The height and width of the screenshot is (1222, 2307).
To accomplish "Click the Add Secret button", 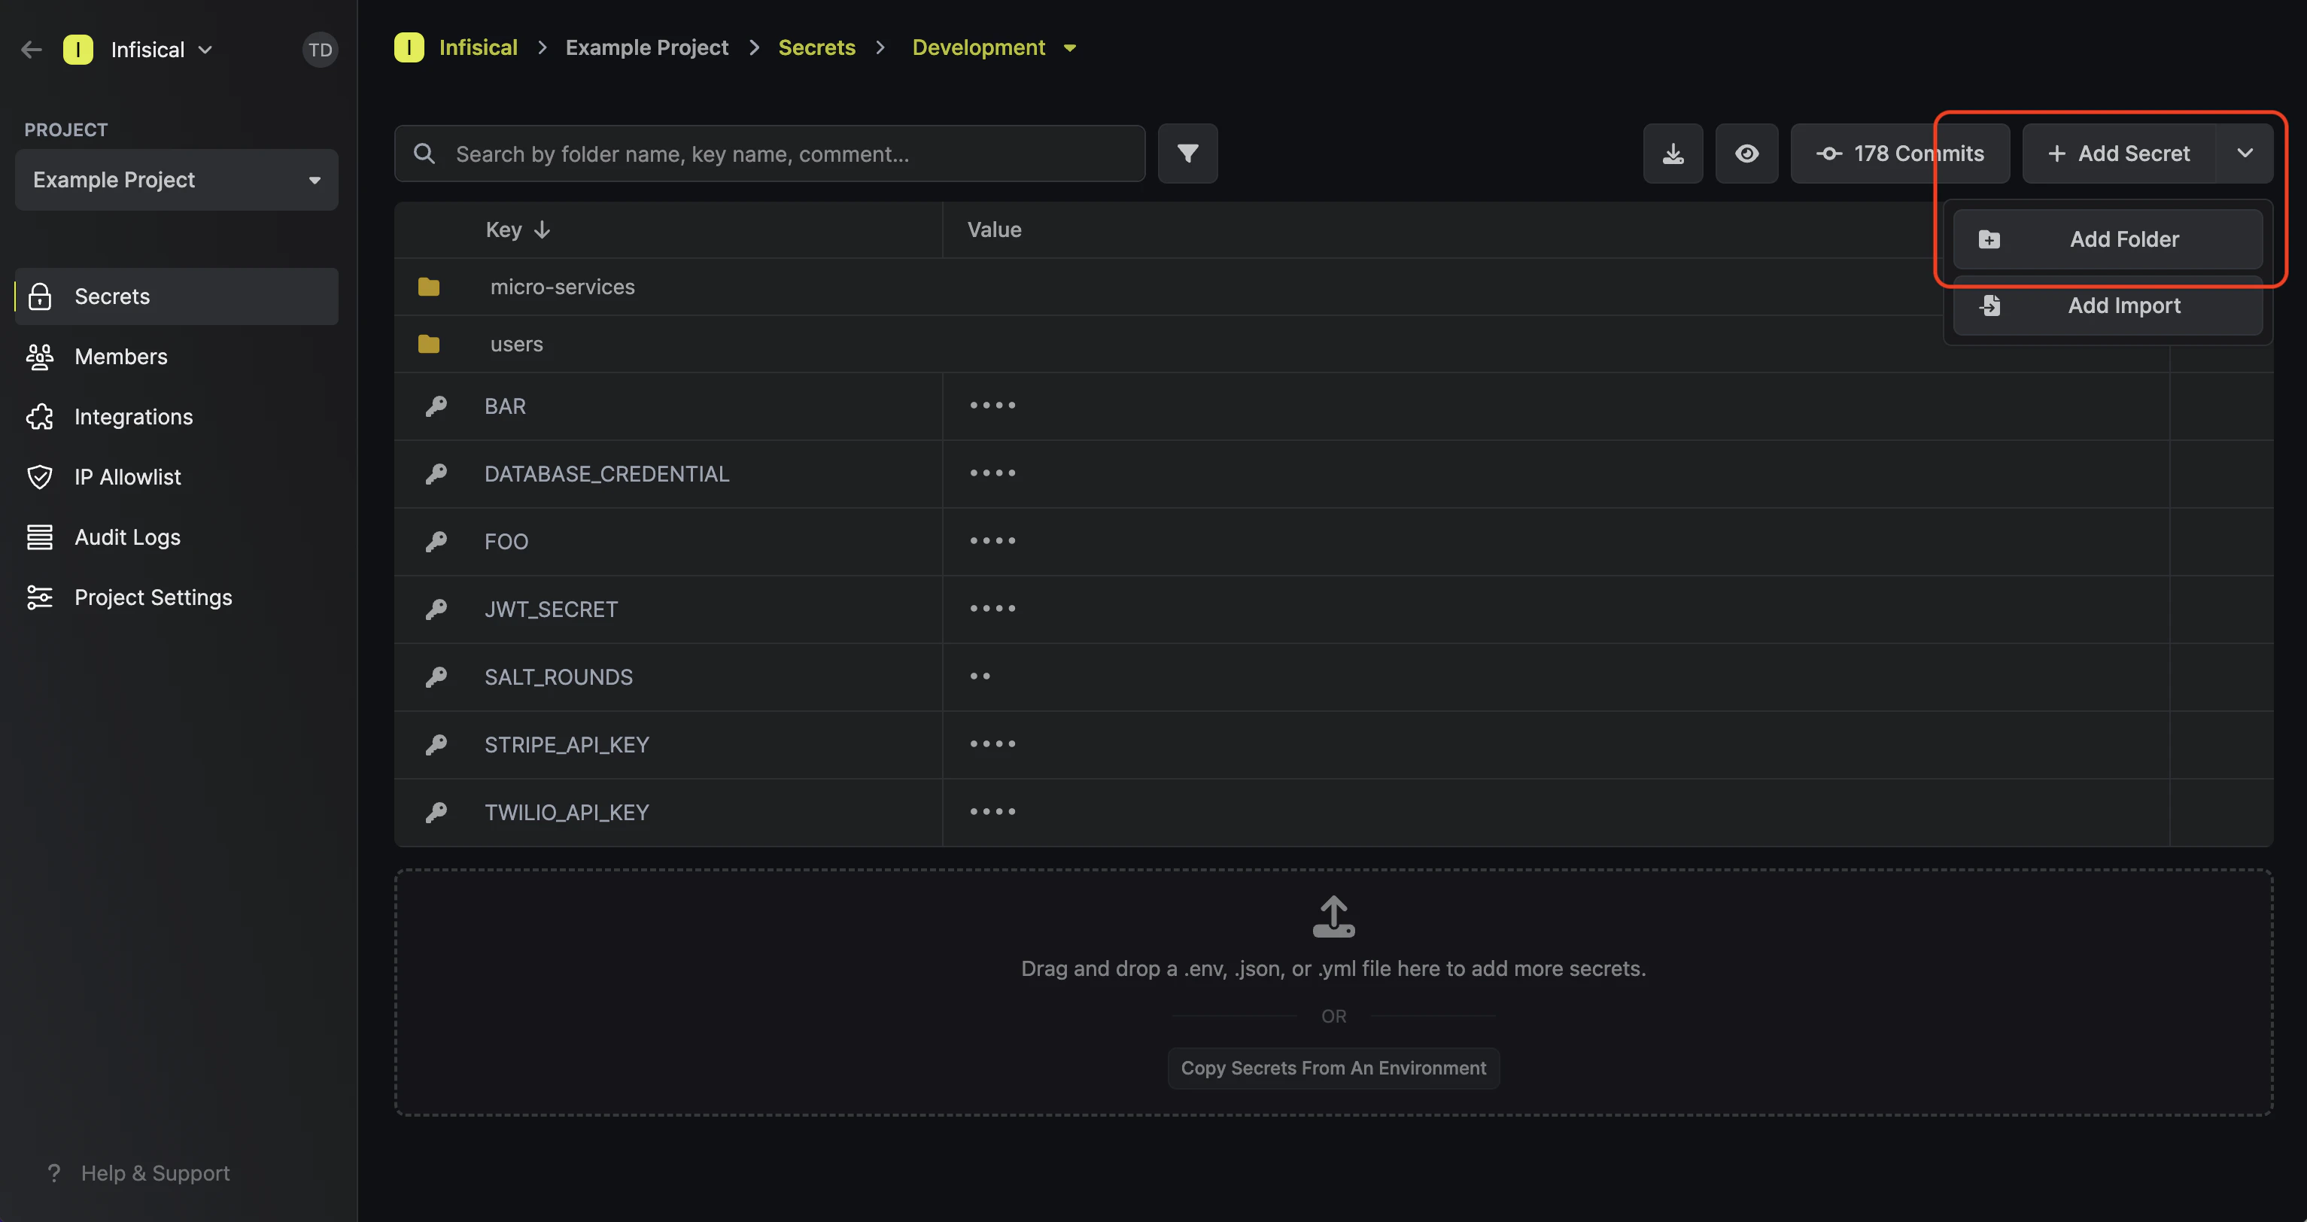I will (x=2119, y=154).
